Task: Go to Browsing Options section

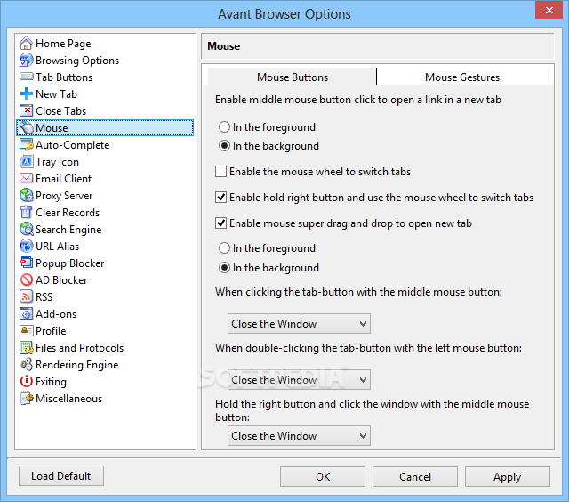Action: (77, 60)
